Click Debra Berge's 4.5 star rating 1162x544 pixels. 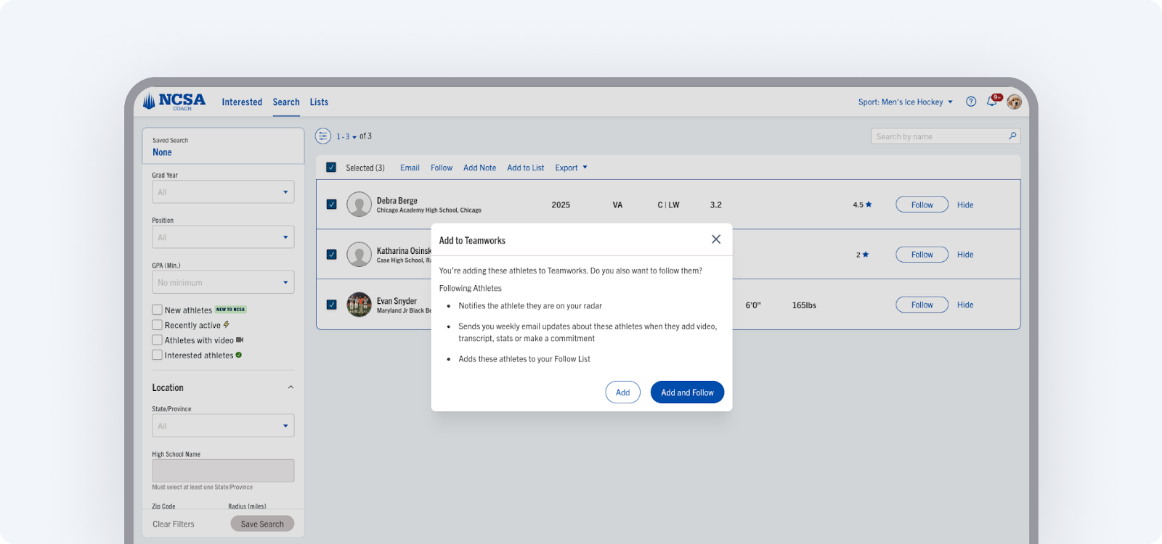(x=862, y=205)
